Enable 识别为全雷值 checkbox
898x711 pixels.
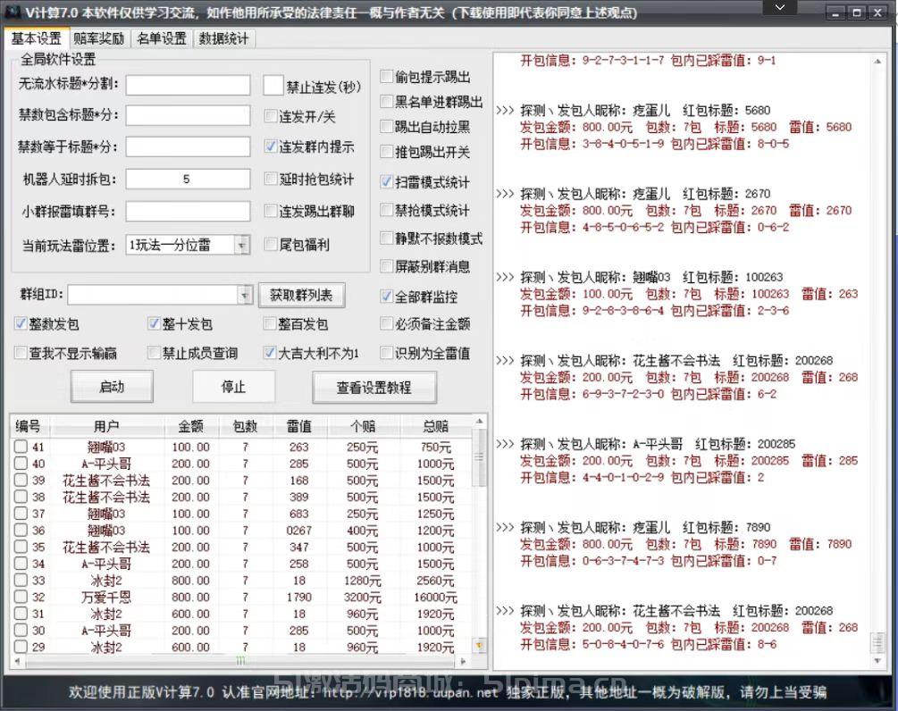tap(387, 353)
